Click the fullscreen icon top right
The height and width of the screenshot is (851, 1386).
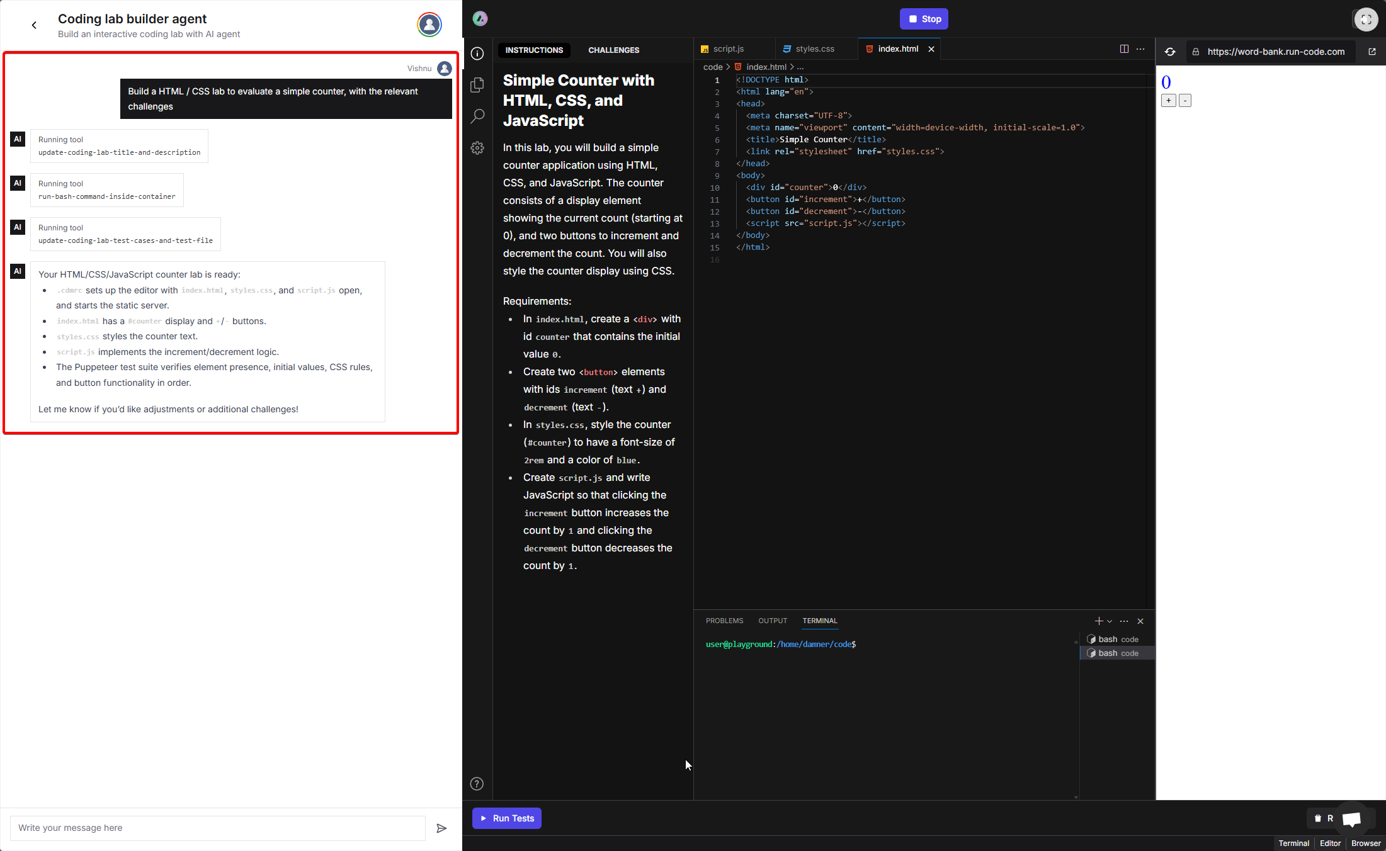point(1366,19)
